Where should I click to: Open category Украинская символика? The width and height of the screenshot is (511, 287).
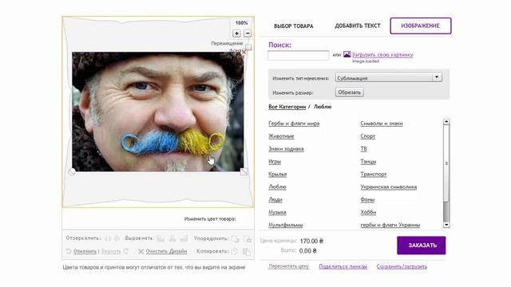click(389, 187)
